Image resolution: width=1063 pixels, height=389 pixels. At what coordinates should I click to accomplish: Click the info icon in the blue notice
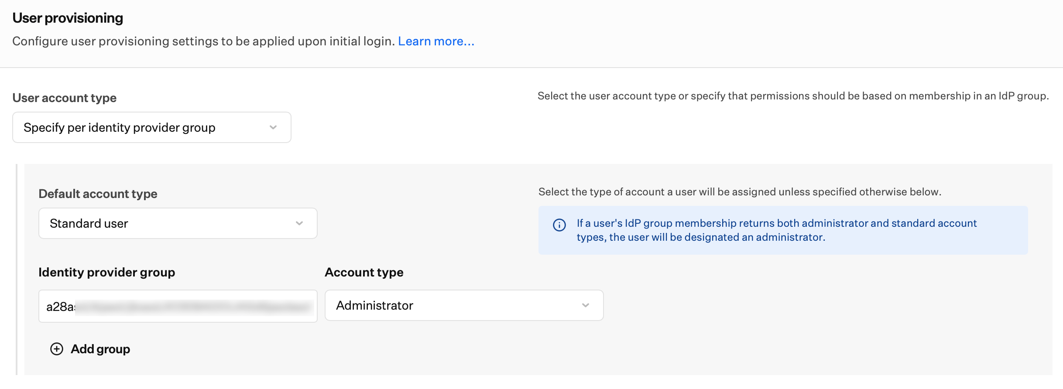pos(559,225)
